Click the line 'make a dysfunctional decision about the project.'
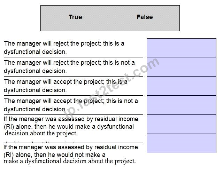 (70, 161)
